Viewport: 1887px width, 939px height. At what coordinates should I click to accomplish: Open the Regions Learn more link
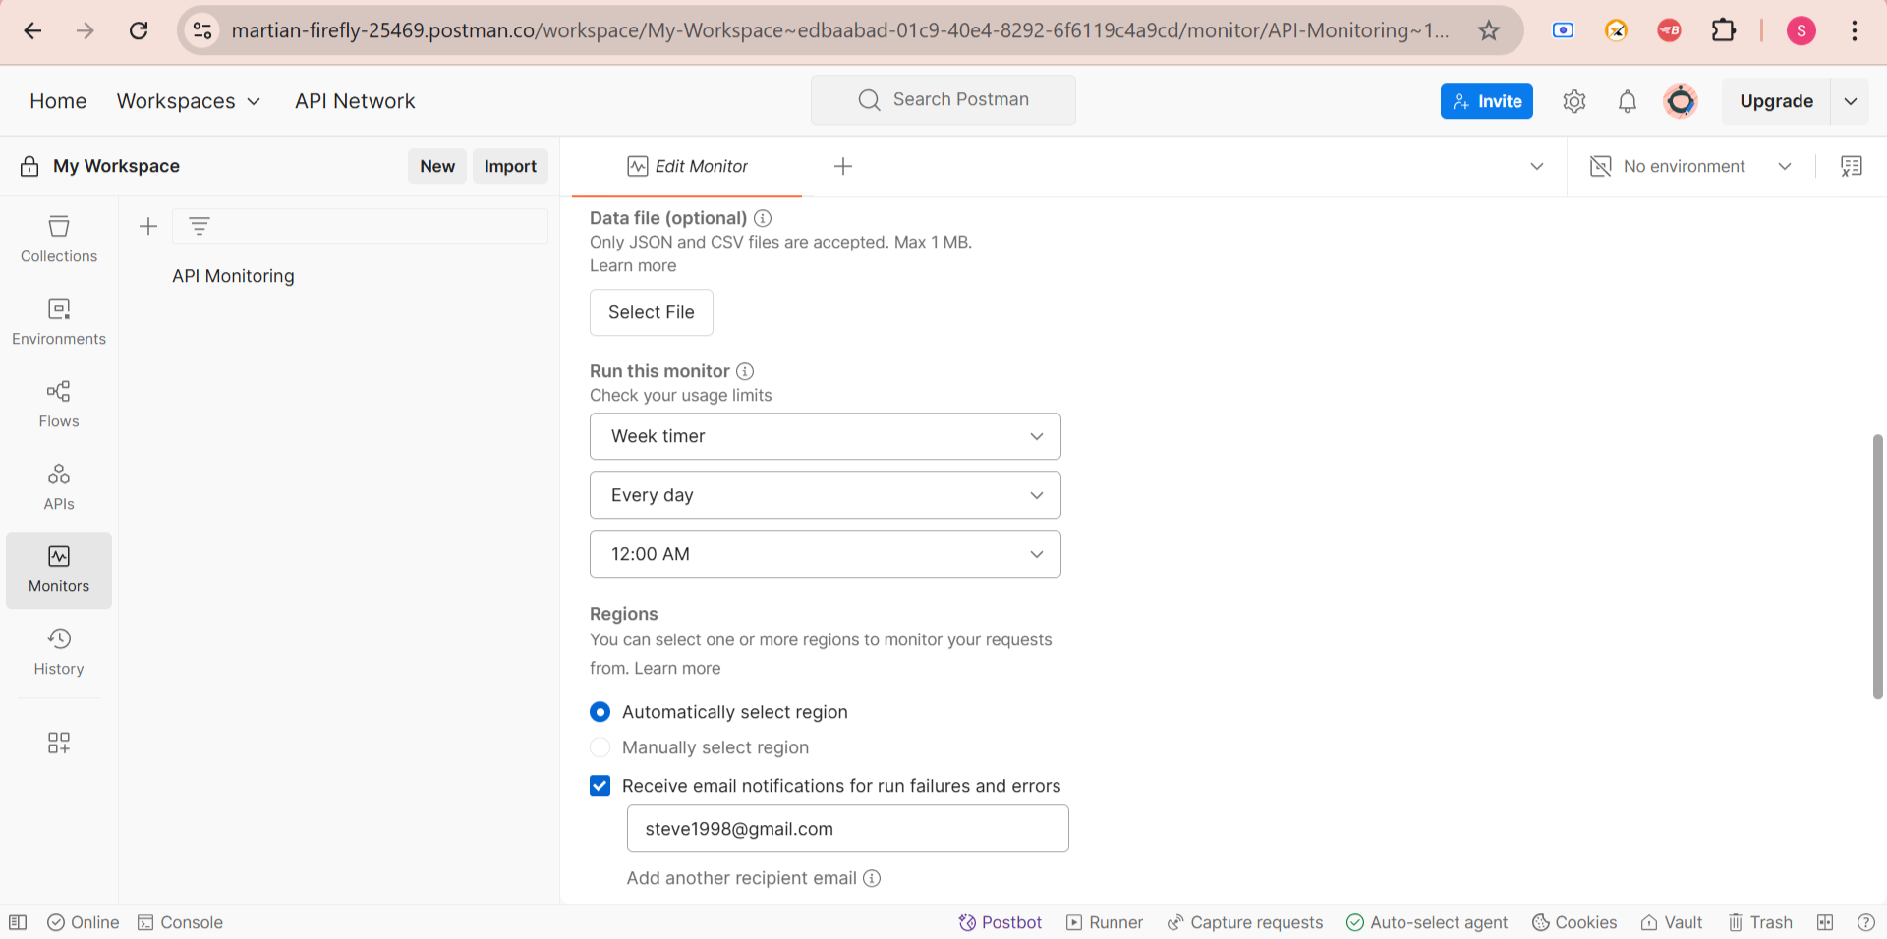pyautogui.click(x=677, y=668)
